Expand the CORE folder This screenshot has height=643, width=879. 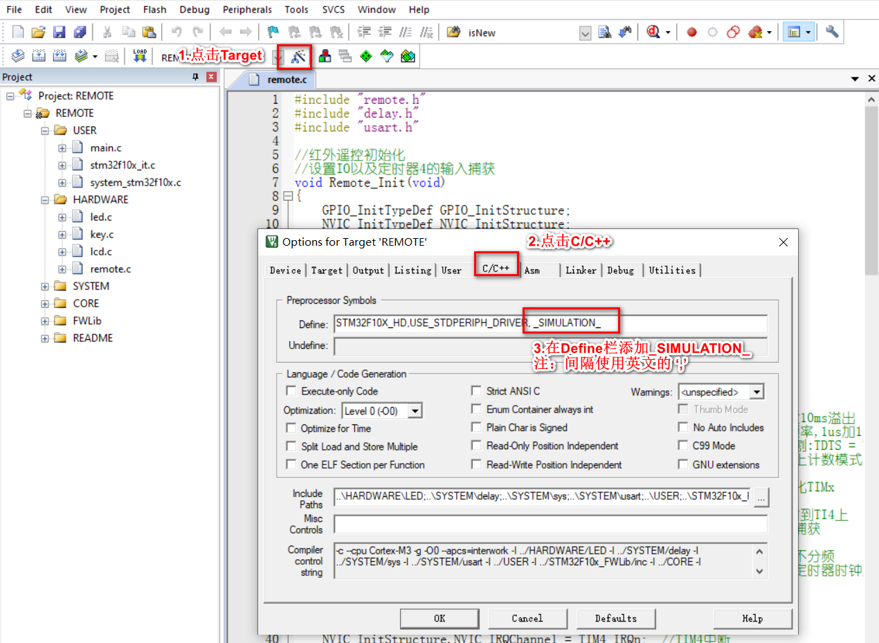point(44,303)
